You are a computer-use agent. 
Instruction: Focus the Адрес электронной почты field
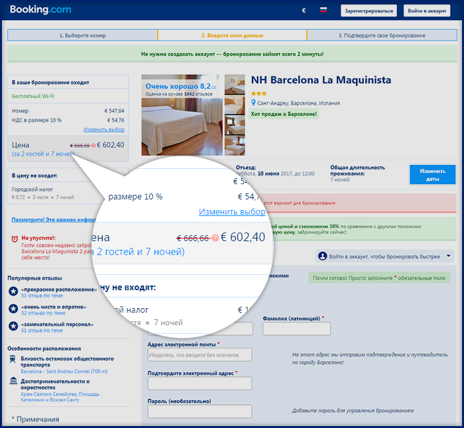[x=200, y=354]
